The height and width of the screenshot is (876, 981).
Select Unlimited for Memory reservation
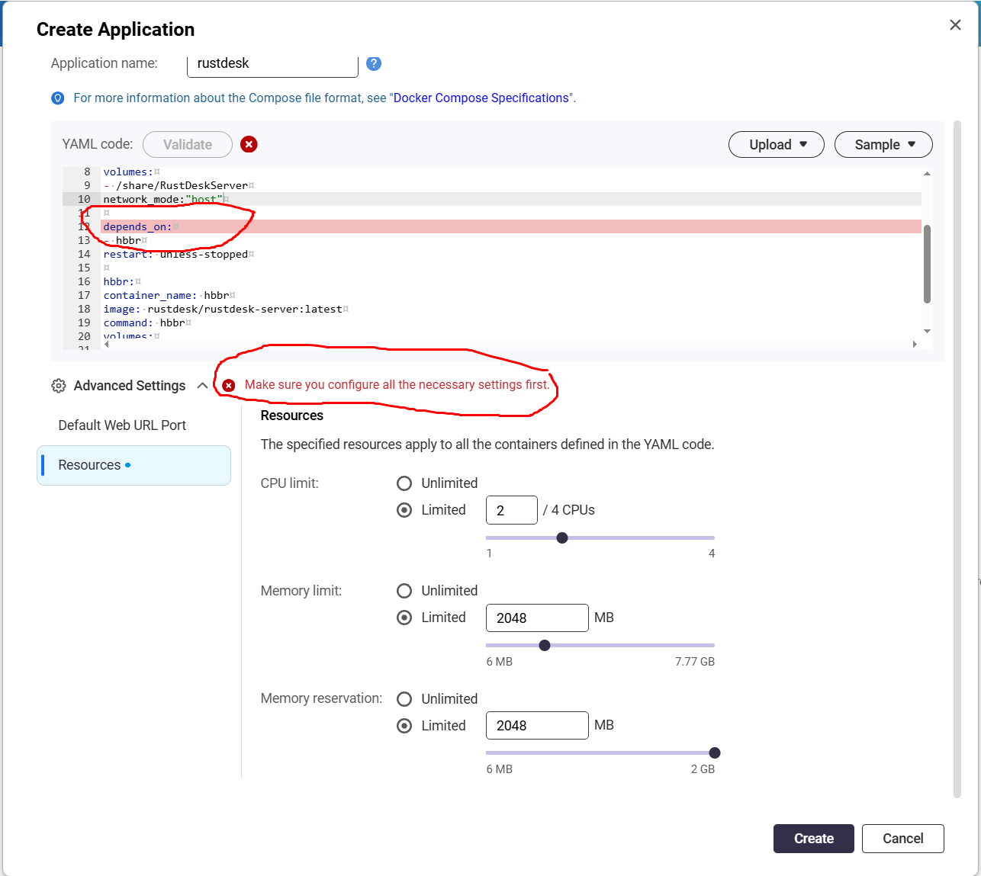coord(404,699)
